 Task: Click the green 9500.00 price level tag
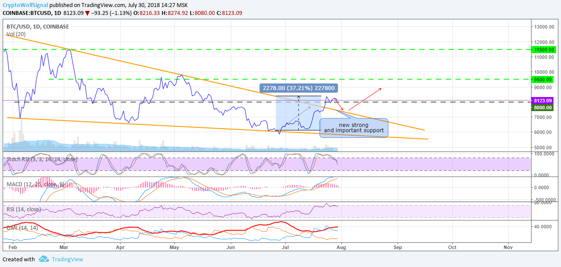(543, 79)
